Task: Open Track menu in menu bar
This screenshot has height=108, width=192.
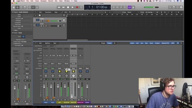Action: 37,1
